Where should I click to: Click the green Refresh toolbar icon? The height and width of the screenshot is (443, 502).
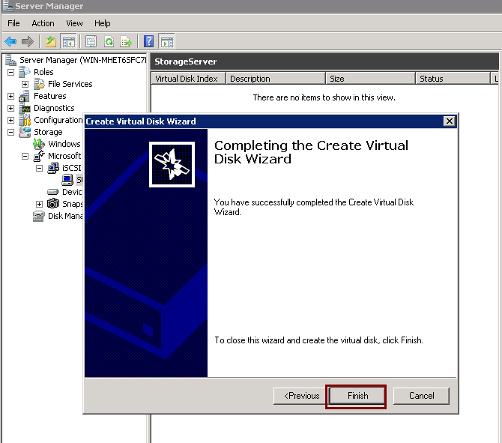109,42
